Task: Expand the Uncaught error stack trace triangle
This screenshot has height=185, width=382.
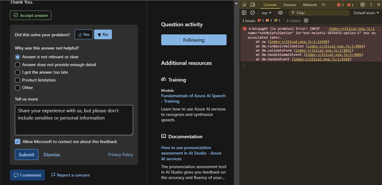Action: (x=250, y=29)
